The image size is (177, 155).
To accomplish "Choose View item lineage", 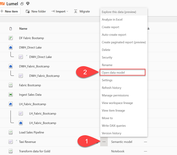I will (124, 111).
